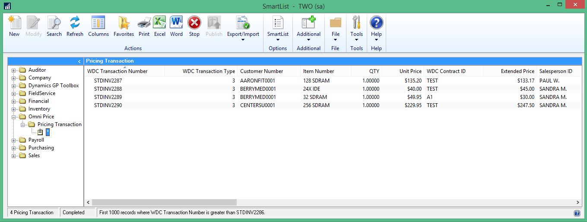The image size is (587, 222).
Task: Open the Export/Import menu button
Action: (243, 29)
